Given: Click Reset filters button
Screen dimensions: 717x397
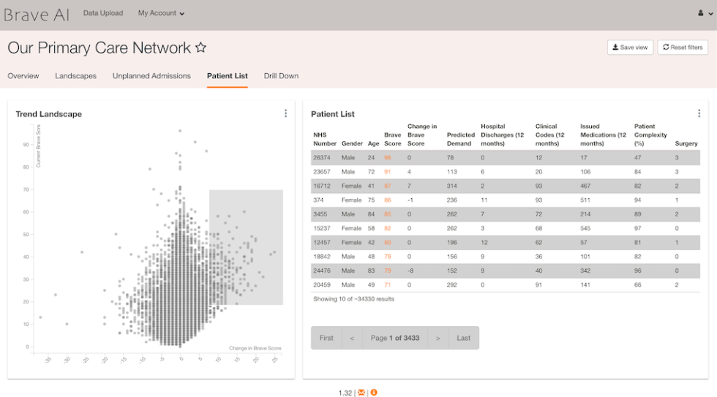Looking at the screenshot, I should point(683,48).
